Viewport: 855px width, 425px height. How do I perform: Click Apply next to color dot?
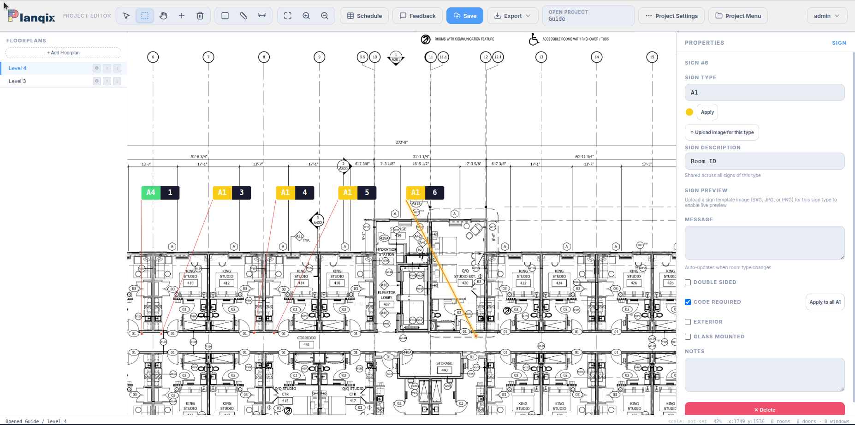[707, 112]
